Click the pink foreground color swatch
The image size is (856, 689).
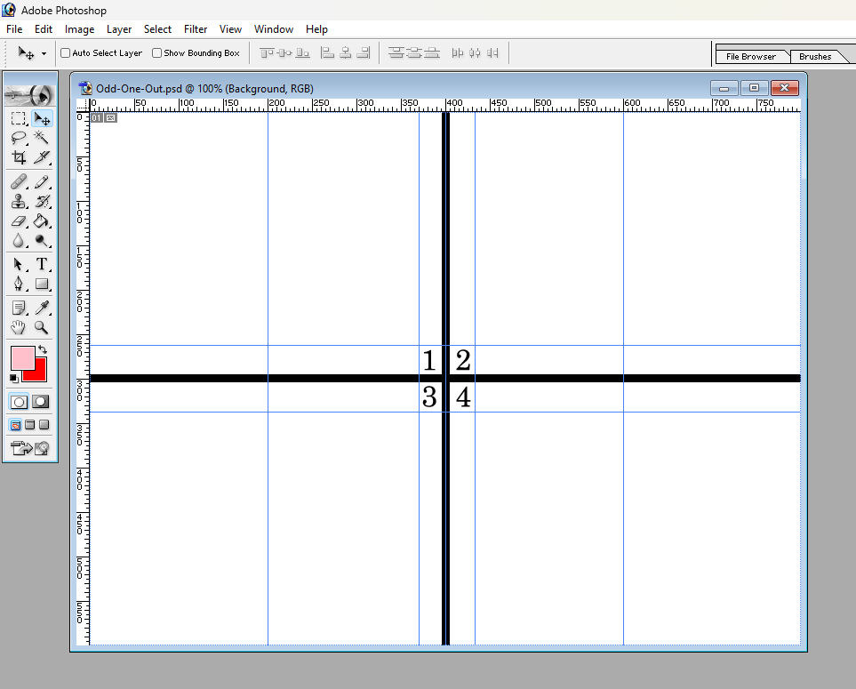click(x=21, y=358)
